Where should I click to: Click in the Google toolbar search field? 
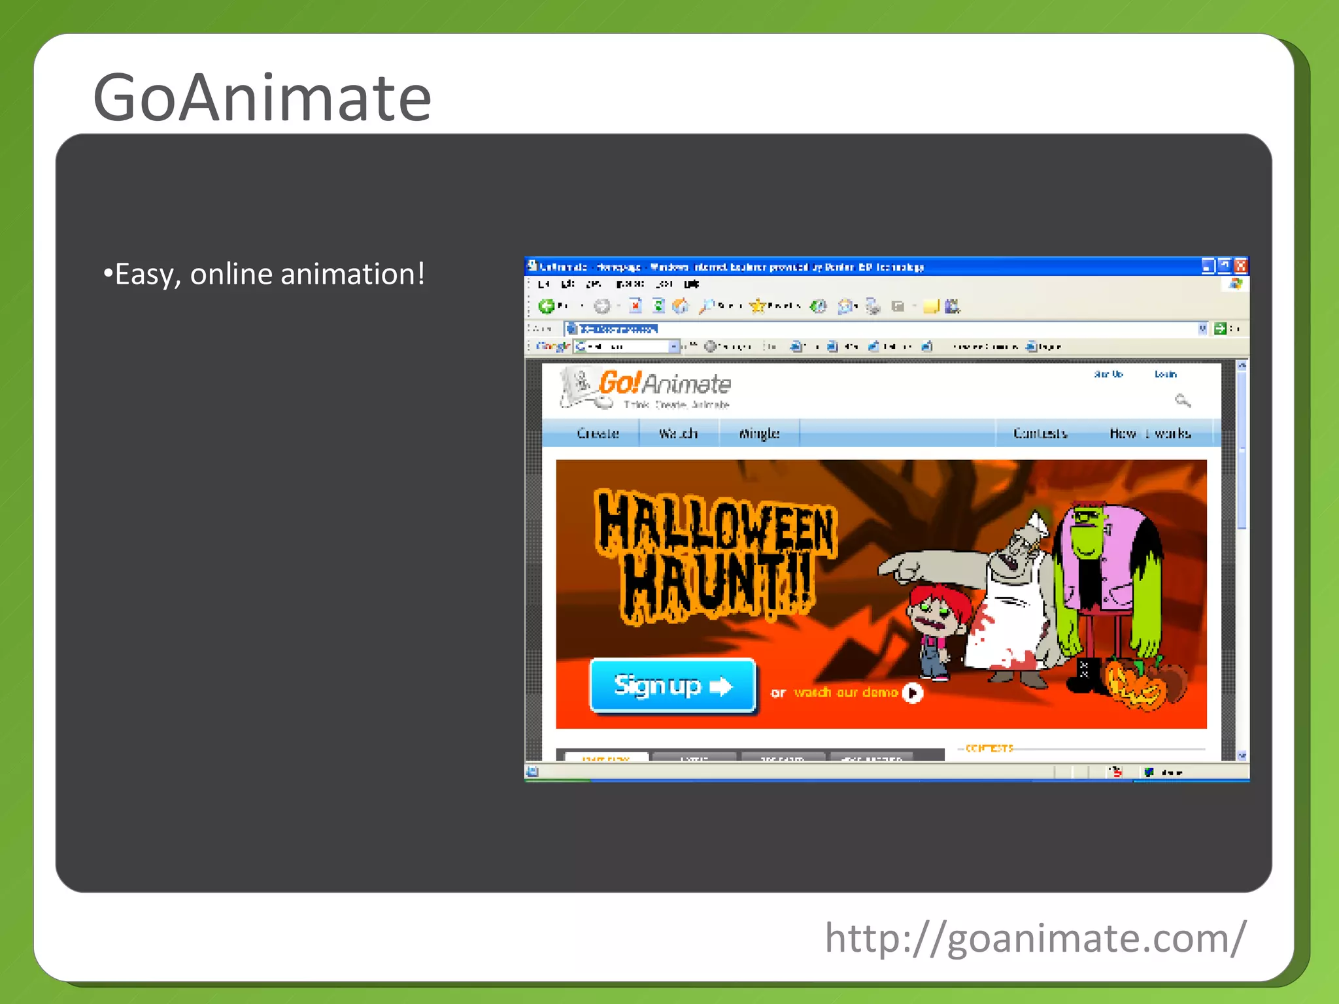(626, 346)
